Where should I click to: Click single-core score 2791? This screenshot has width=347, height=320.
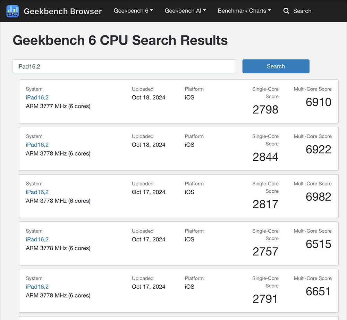[265, 299]
